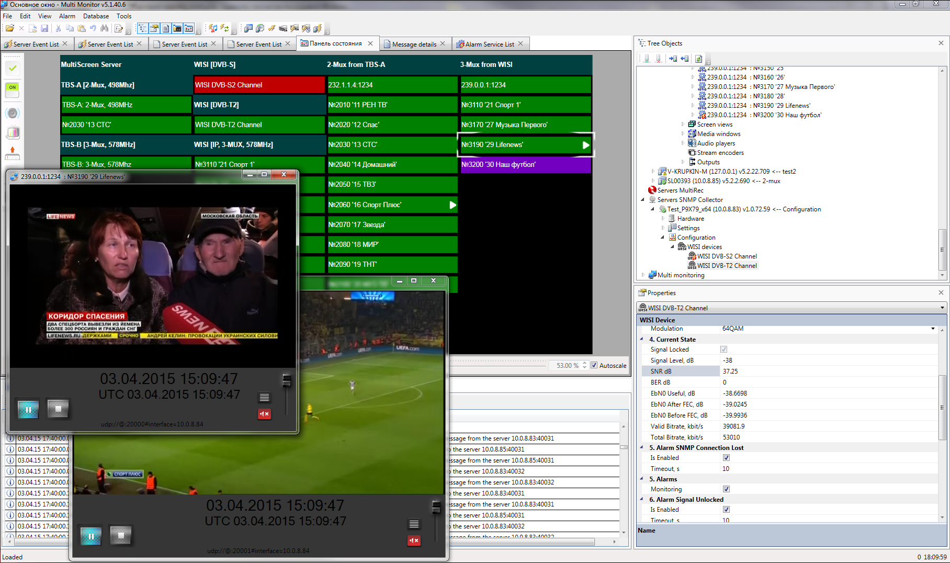950x563 pixels.
Task: Collapse the '4. Current State' section
Action: coord(642,340)
